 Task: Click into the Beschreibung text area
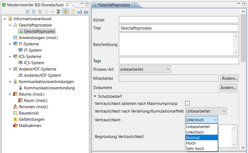179,44
